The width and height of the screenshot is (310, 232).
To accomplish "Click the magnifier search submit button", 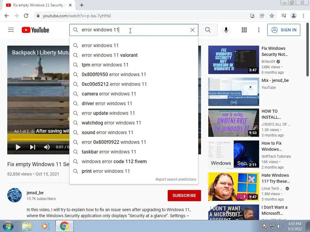I will 208,30.
